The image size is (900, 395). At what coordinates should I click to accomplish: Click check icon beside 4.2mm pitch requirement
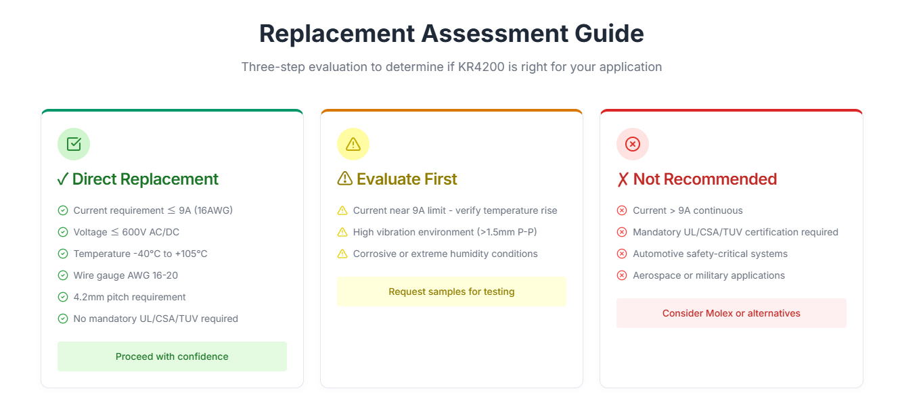63,297
